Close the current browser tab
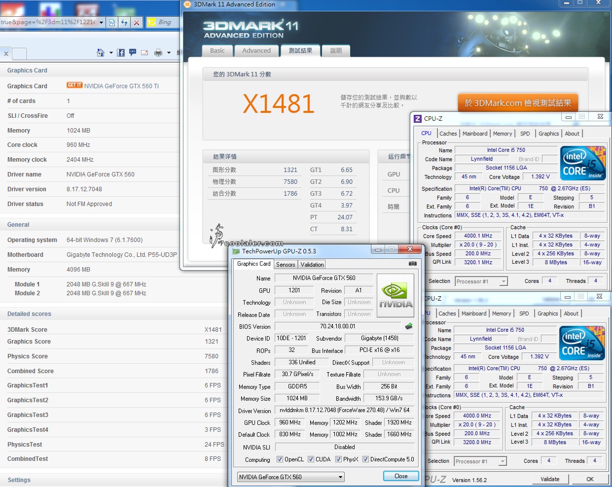The height and width of the screenshot is (487, 612). [6, 54]
